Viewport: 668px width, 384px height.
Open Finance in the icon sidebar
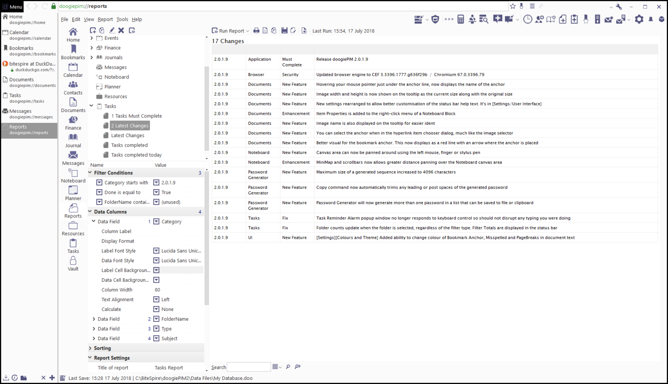(x=73, y=123)
